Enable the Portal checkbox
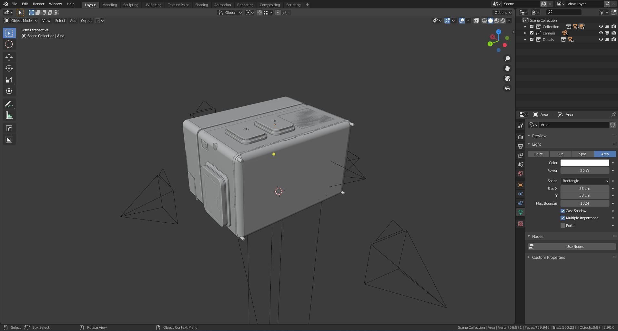The width and height of the screenshot is (618, 331). (563, 226)
